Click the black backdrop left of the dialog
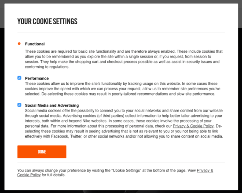This screenshot has width=242, height=193. tap(2, 108)
